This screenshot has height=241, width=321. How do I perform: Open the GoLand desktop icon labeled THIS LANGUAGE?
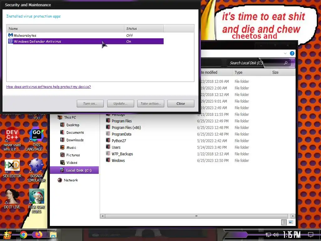click(x=36, y=134)
